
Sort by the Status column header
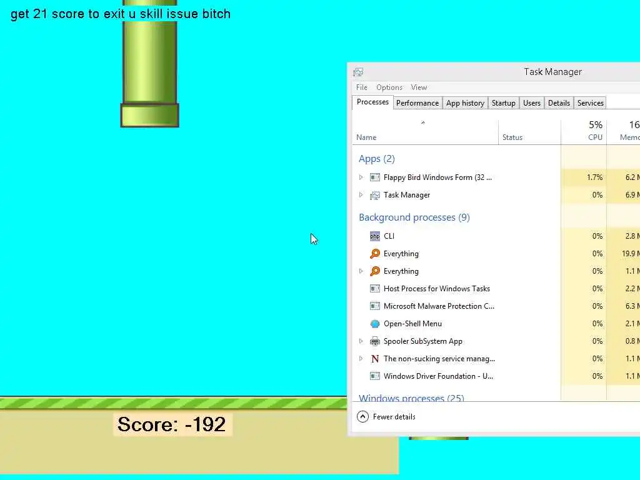[529, 132]
